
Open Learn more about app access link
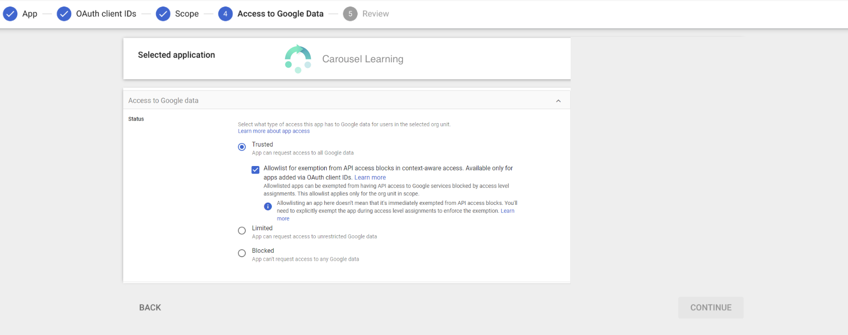tap(273, 132)
